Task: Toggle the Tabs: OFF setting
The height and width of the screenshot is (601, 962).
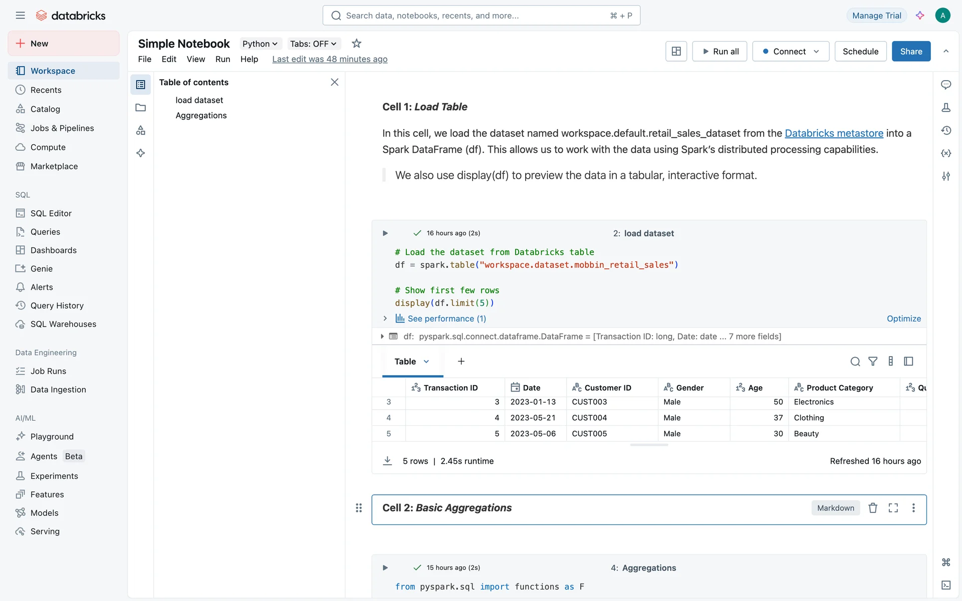Action: (313, 44)
